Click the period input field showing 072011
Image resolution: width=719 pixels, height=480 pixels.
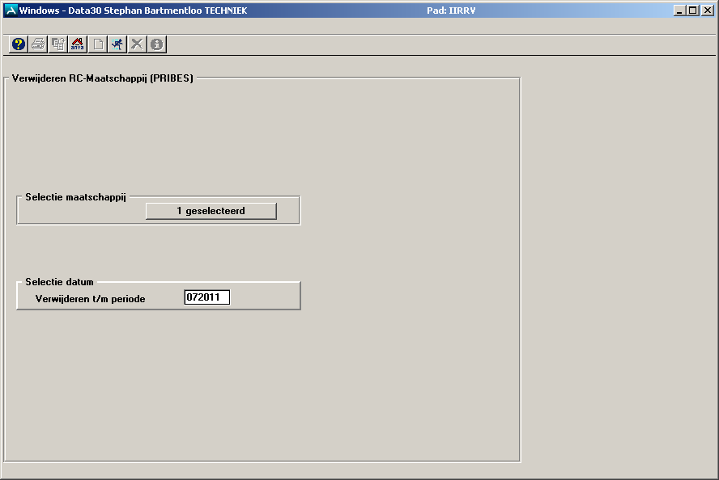coord(207,297)
